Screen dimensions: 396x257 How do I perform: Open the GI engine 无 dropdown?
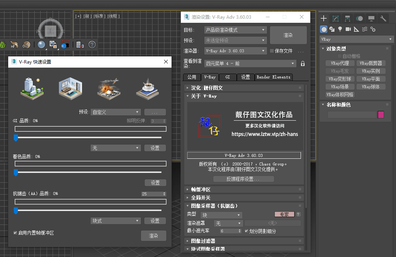(x=116, y=148)
